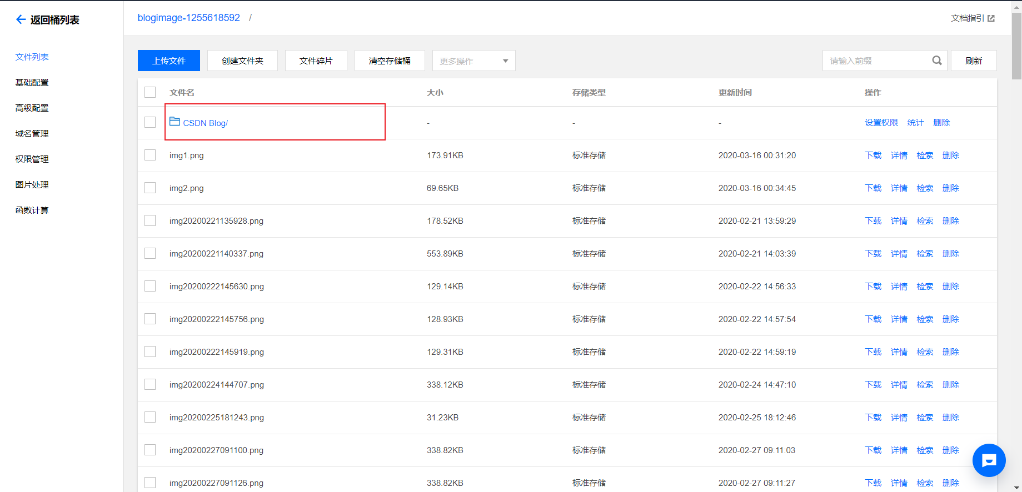Image resolution: width=1022 pixels, height=492 pixels.
Task: Click the 刷新 button
Action: click(x=974, y=61)
